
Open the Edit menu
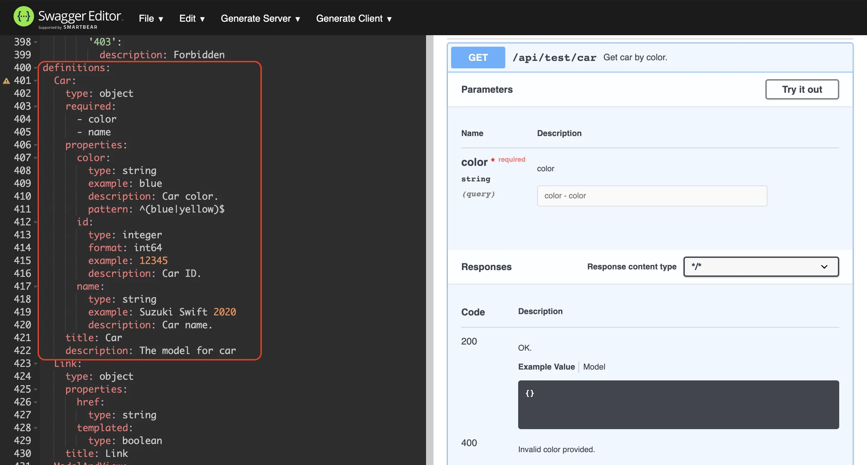(192, 19)
